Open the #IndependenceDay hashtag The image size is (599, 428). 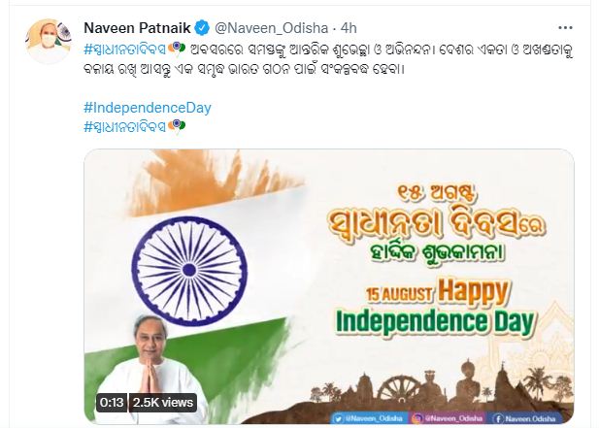(x=148, y=108)
